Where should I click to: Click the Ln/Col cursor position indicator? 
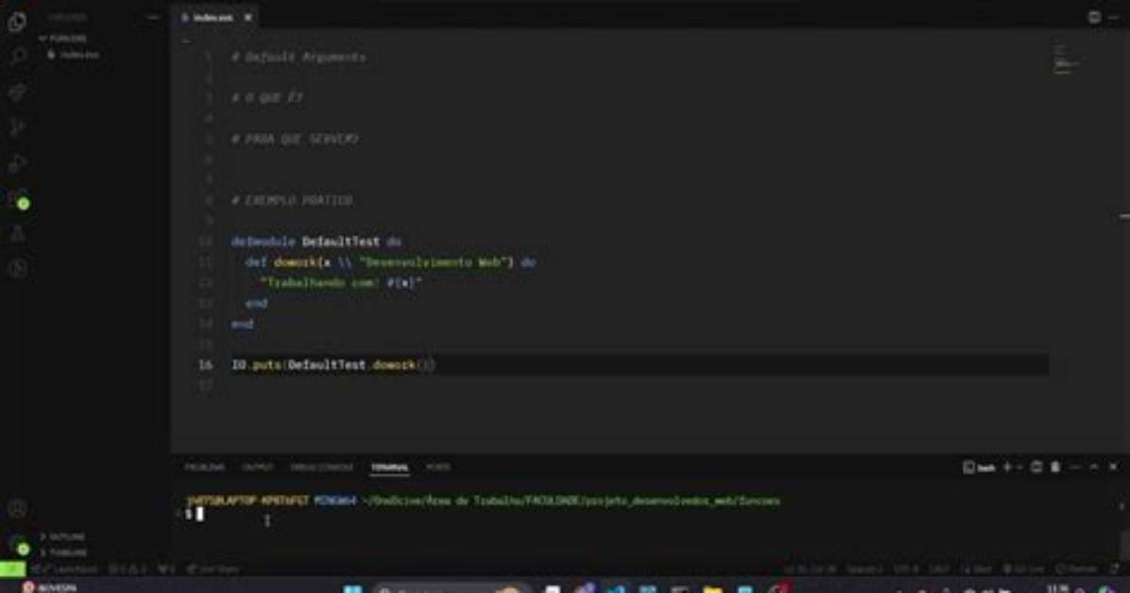pos(810,569)
